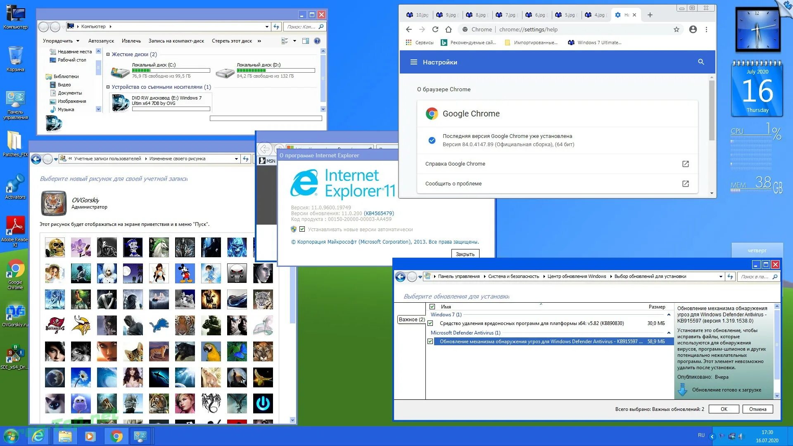Open address dropdown in Windows Update window
793x446 pixels.
pos(721,277)
